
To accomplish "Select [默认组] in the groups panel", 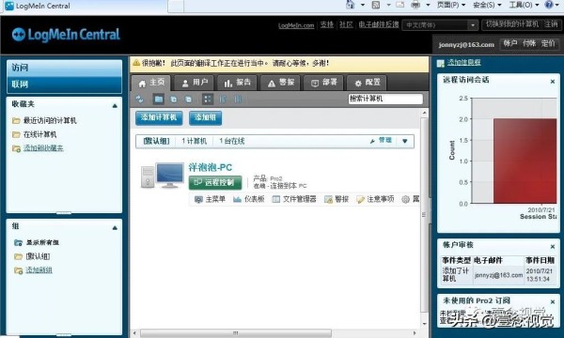I will pyautogui.click(x=32, y=256).
